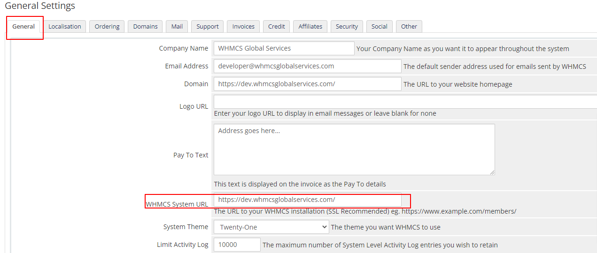The width and height of the screenshot is (597, 253).
Task: Click into the Domain URL field
Action: (307, 84)
